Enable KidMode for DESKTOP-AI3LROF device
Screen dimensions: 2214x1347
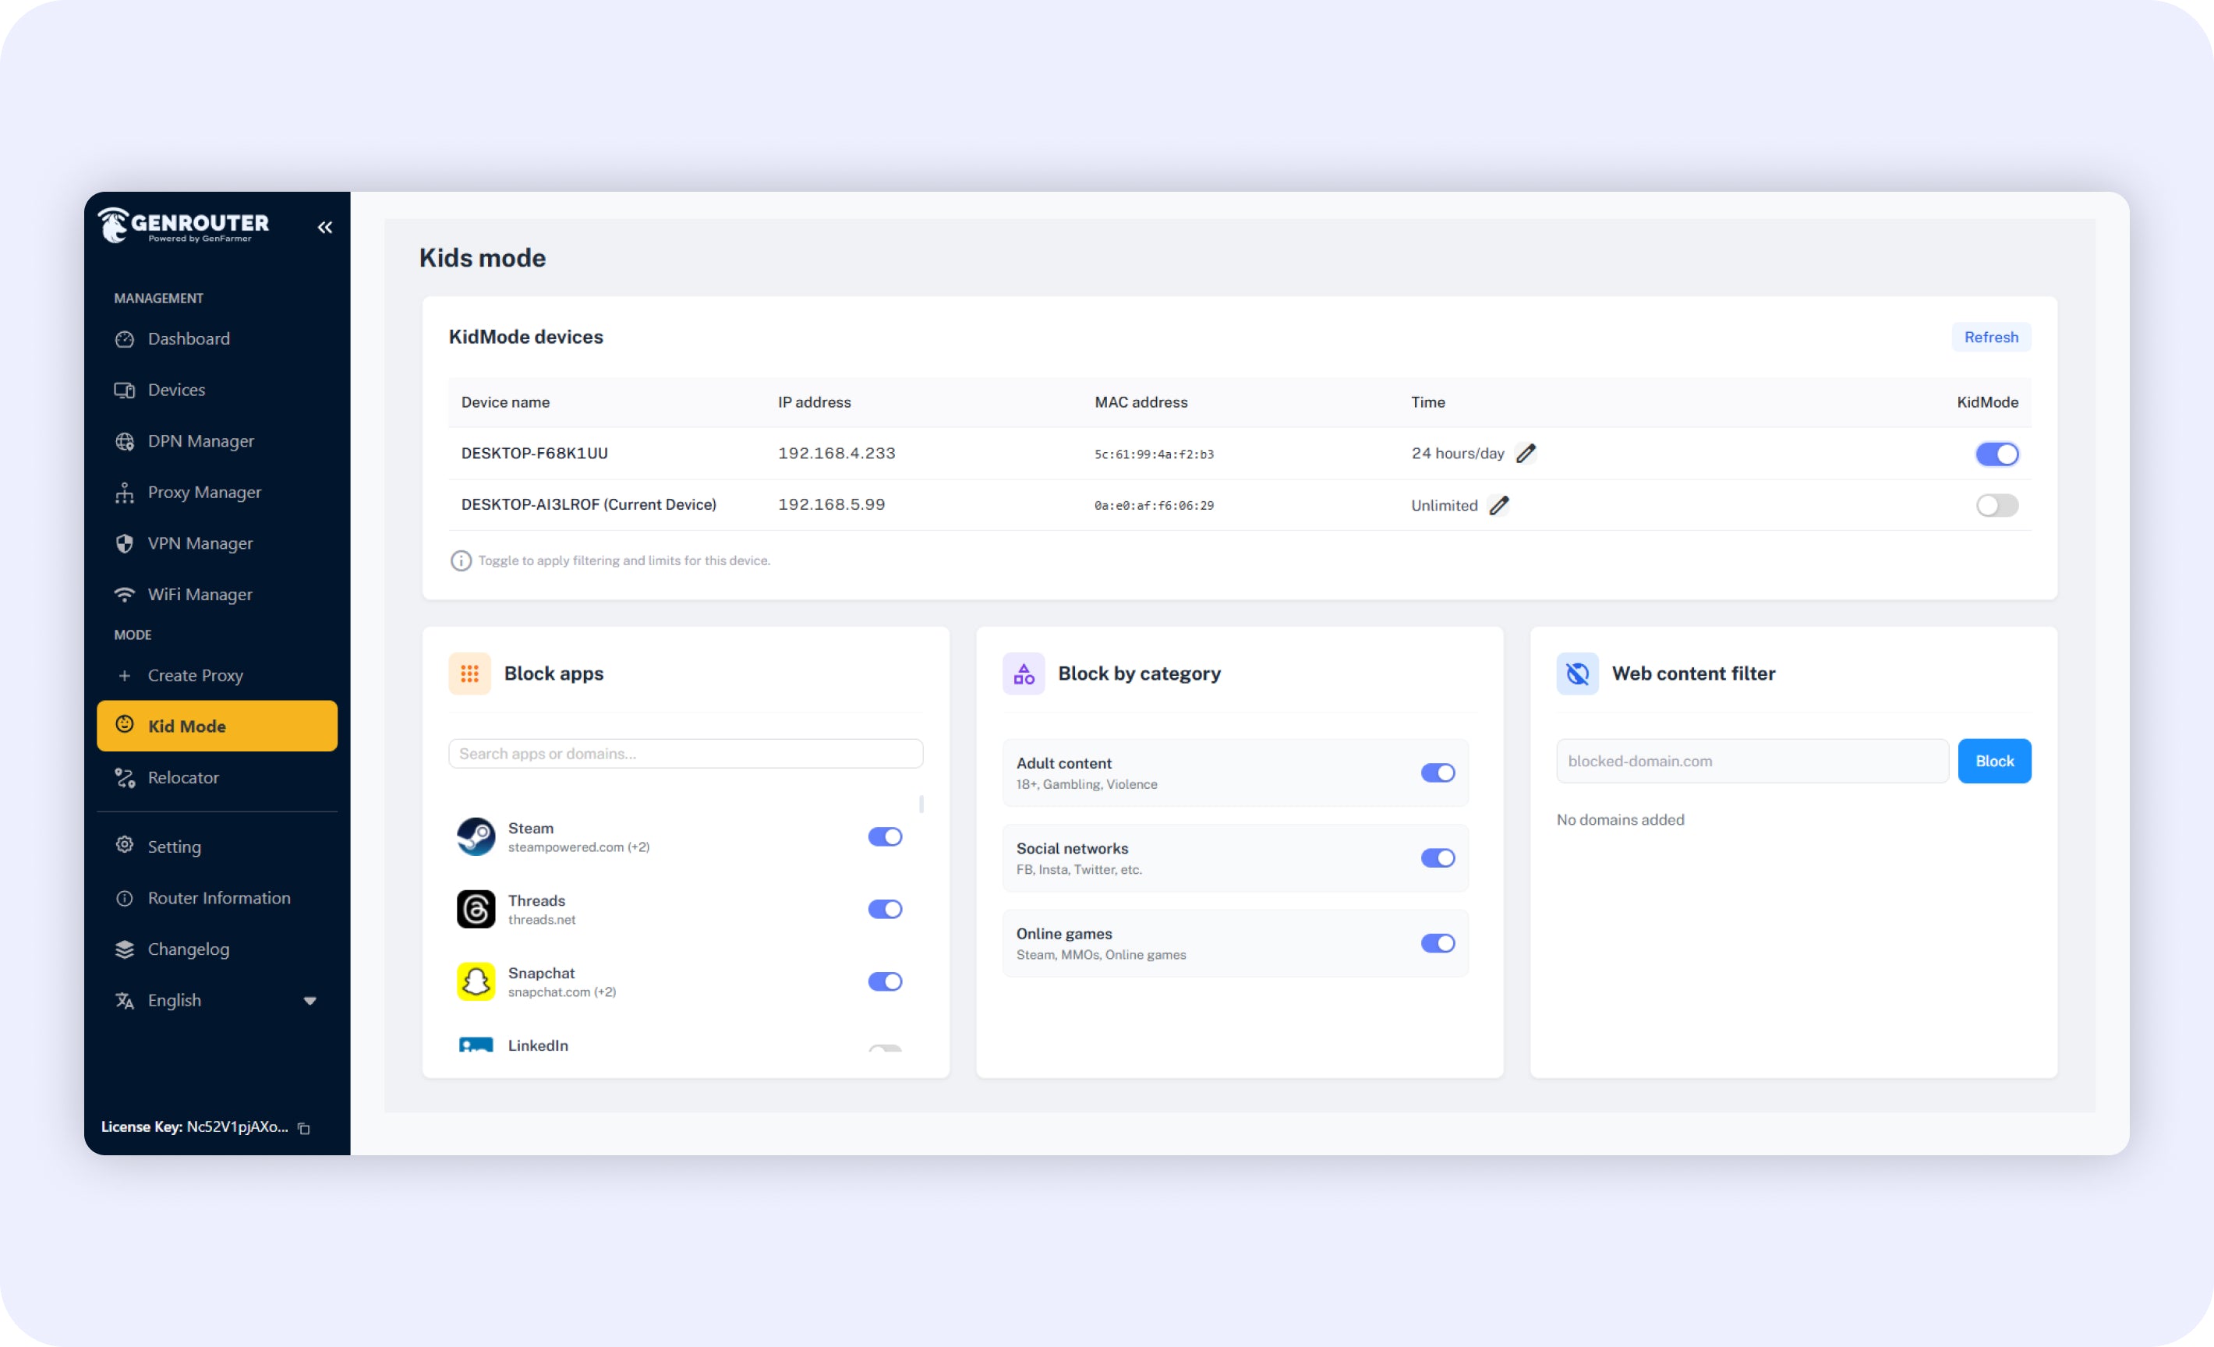pos(1996,505)
